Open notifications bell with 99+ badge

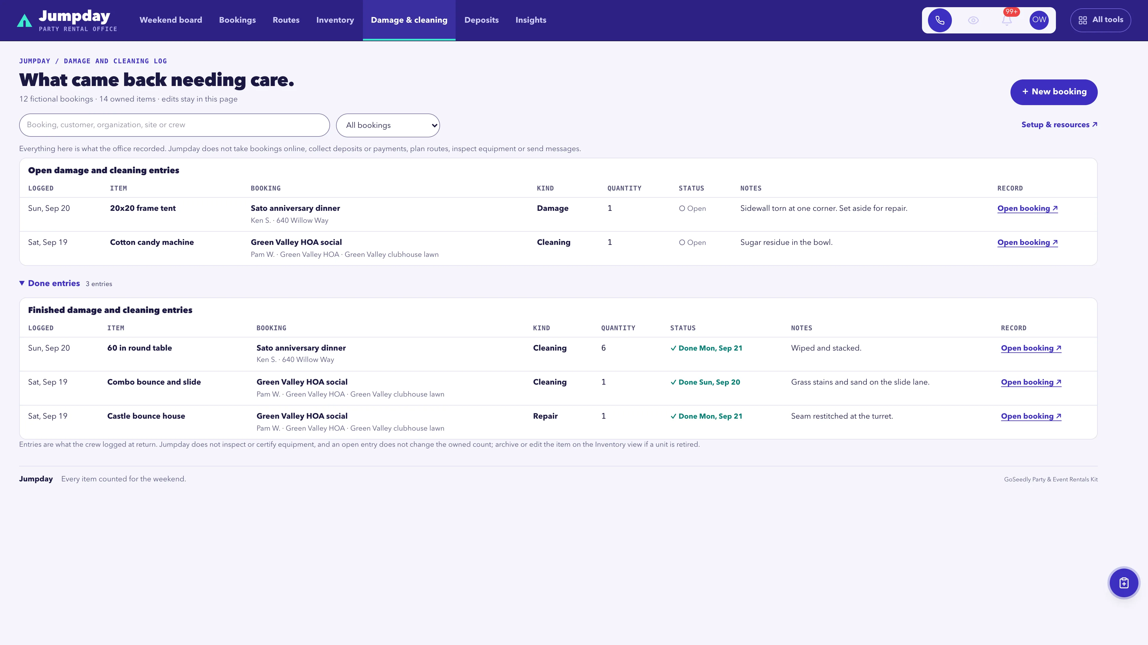(x=1007, y=20)
